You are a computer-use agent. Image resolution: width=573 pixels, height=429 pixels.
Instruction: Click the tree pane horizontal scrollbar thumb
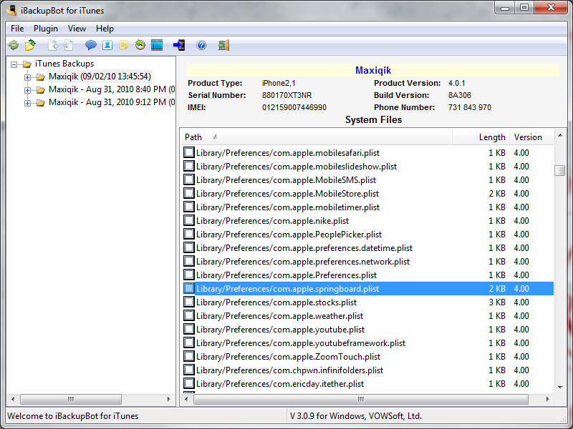[70, 399]
